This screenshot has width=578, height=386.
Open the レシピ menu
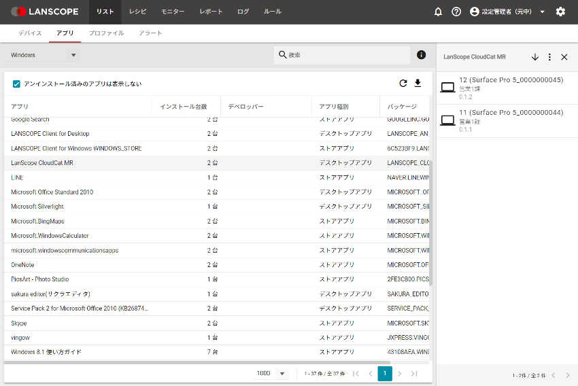[137, 12]
